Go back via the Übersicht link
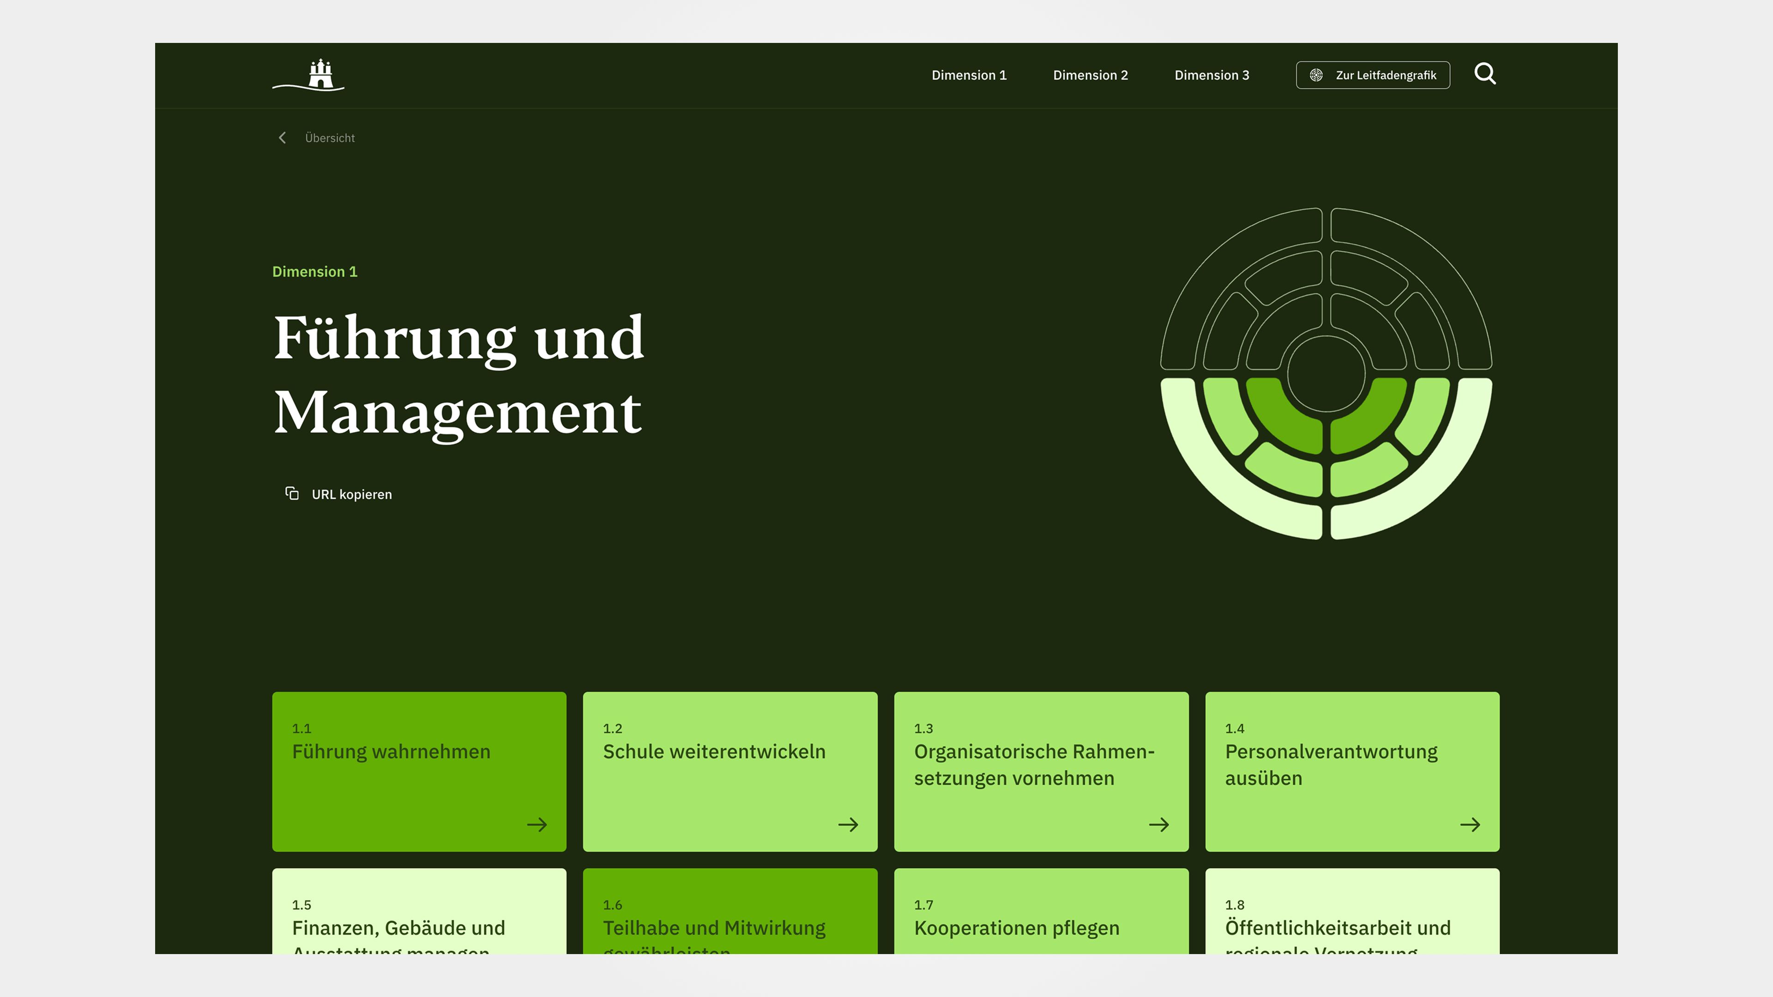This screenshot has width=1773, height=997. click(330, 138)
